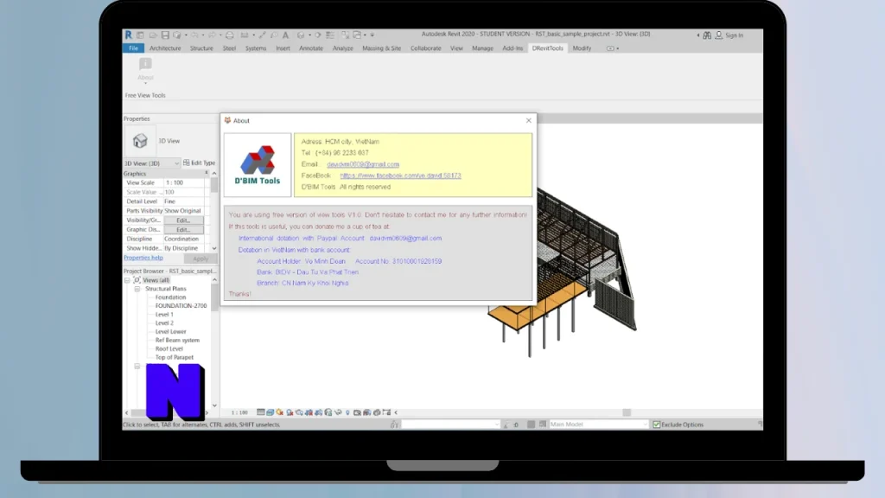Screen dimensions: 885x498
Task: Click the Save icon in quick access toolbar
Action: 165,35
